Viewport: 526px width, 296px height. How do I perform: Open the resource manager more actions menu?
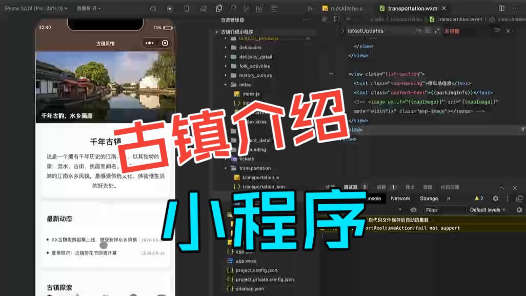pos(306,20)
